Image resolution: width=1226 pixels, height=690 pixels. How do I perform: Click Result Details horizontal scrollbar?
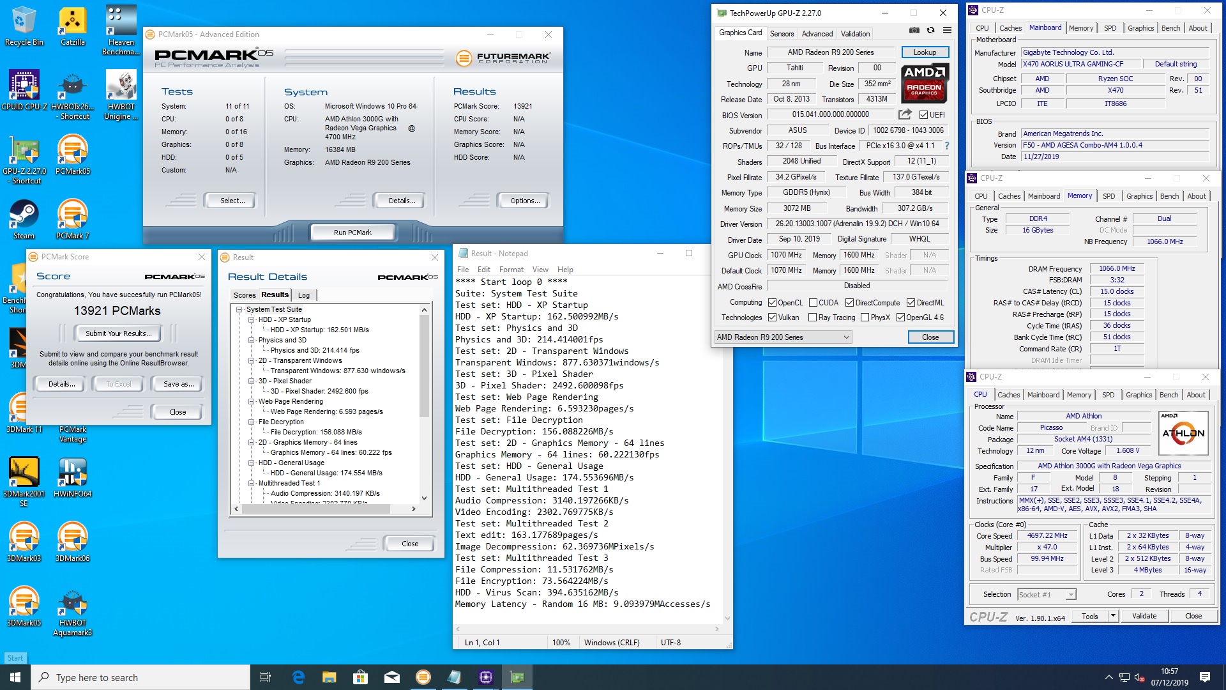click(326, 509)
